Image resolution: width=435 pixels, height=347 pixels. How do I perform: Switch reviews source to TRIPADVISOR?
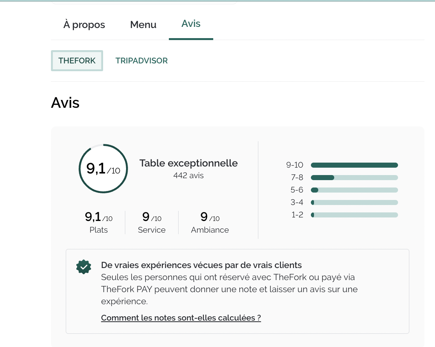(x=142, y=61)
